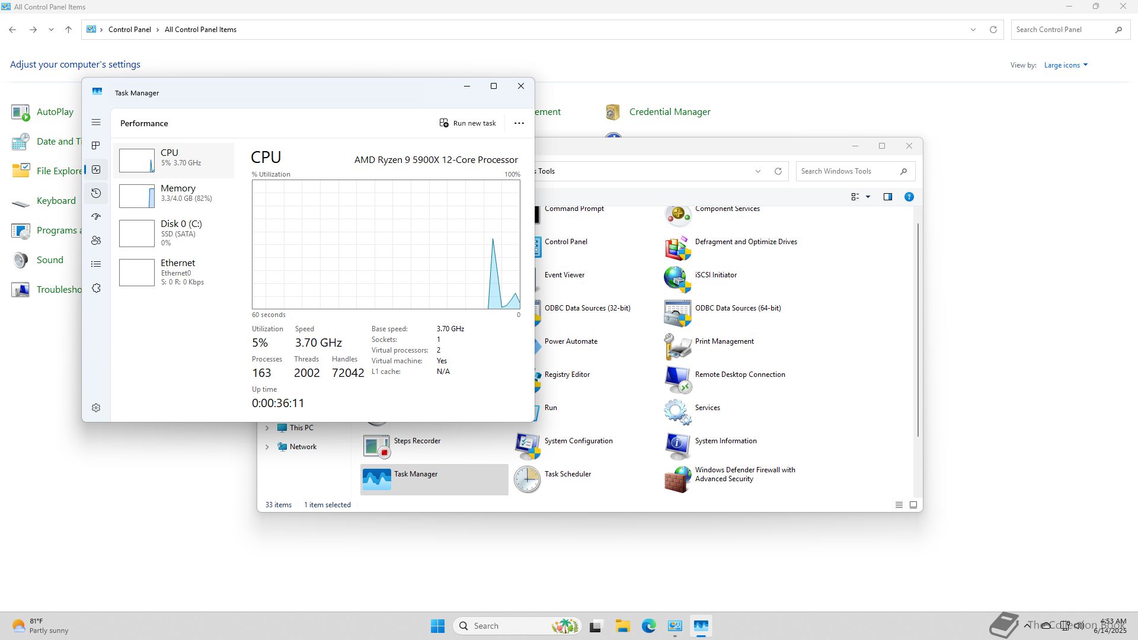Viewport: 1138px width, 640px height.
Task: Open Credential Manager link
Action: (669, 112)
